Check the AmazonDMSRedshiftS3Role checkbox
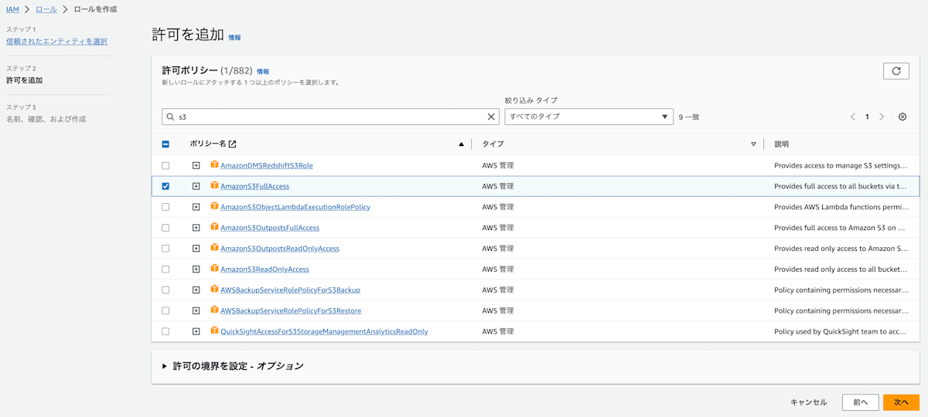The height and width of the screenshot is (417, 928). [x=165, y=165]
